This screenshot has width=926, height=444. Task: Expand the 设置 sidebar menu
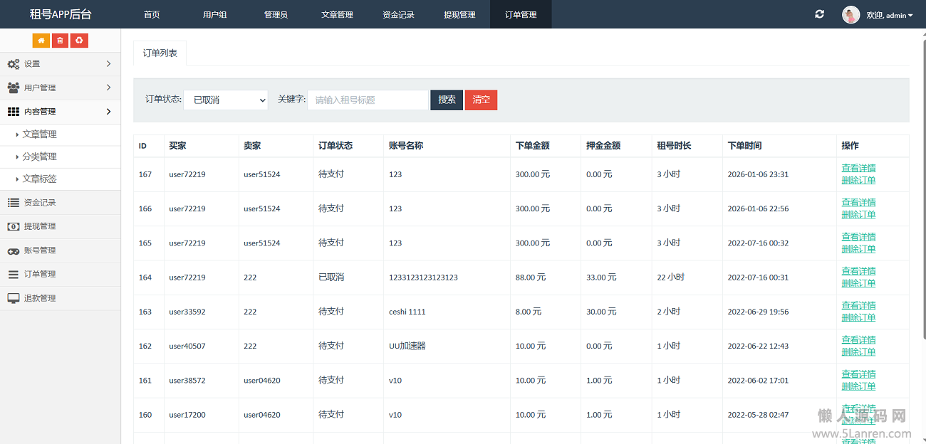(60, 64)
